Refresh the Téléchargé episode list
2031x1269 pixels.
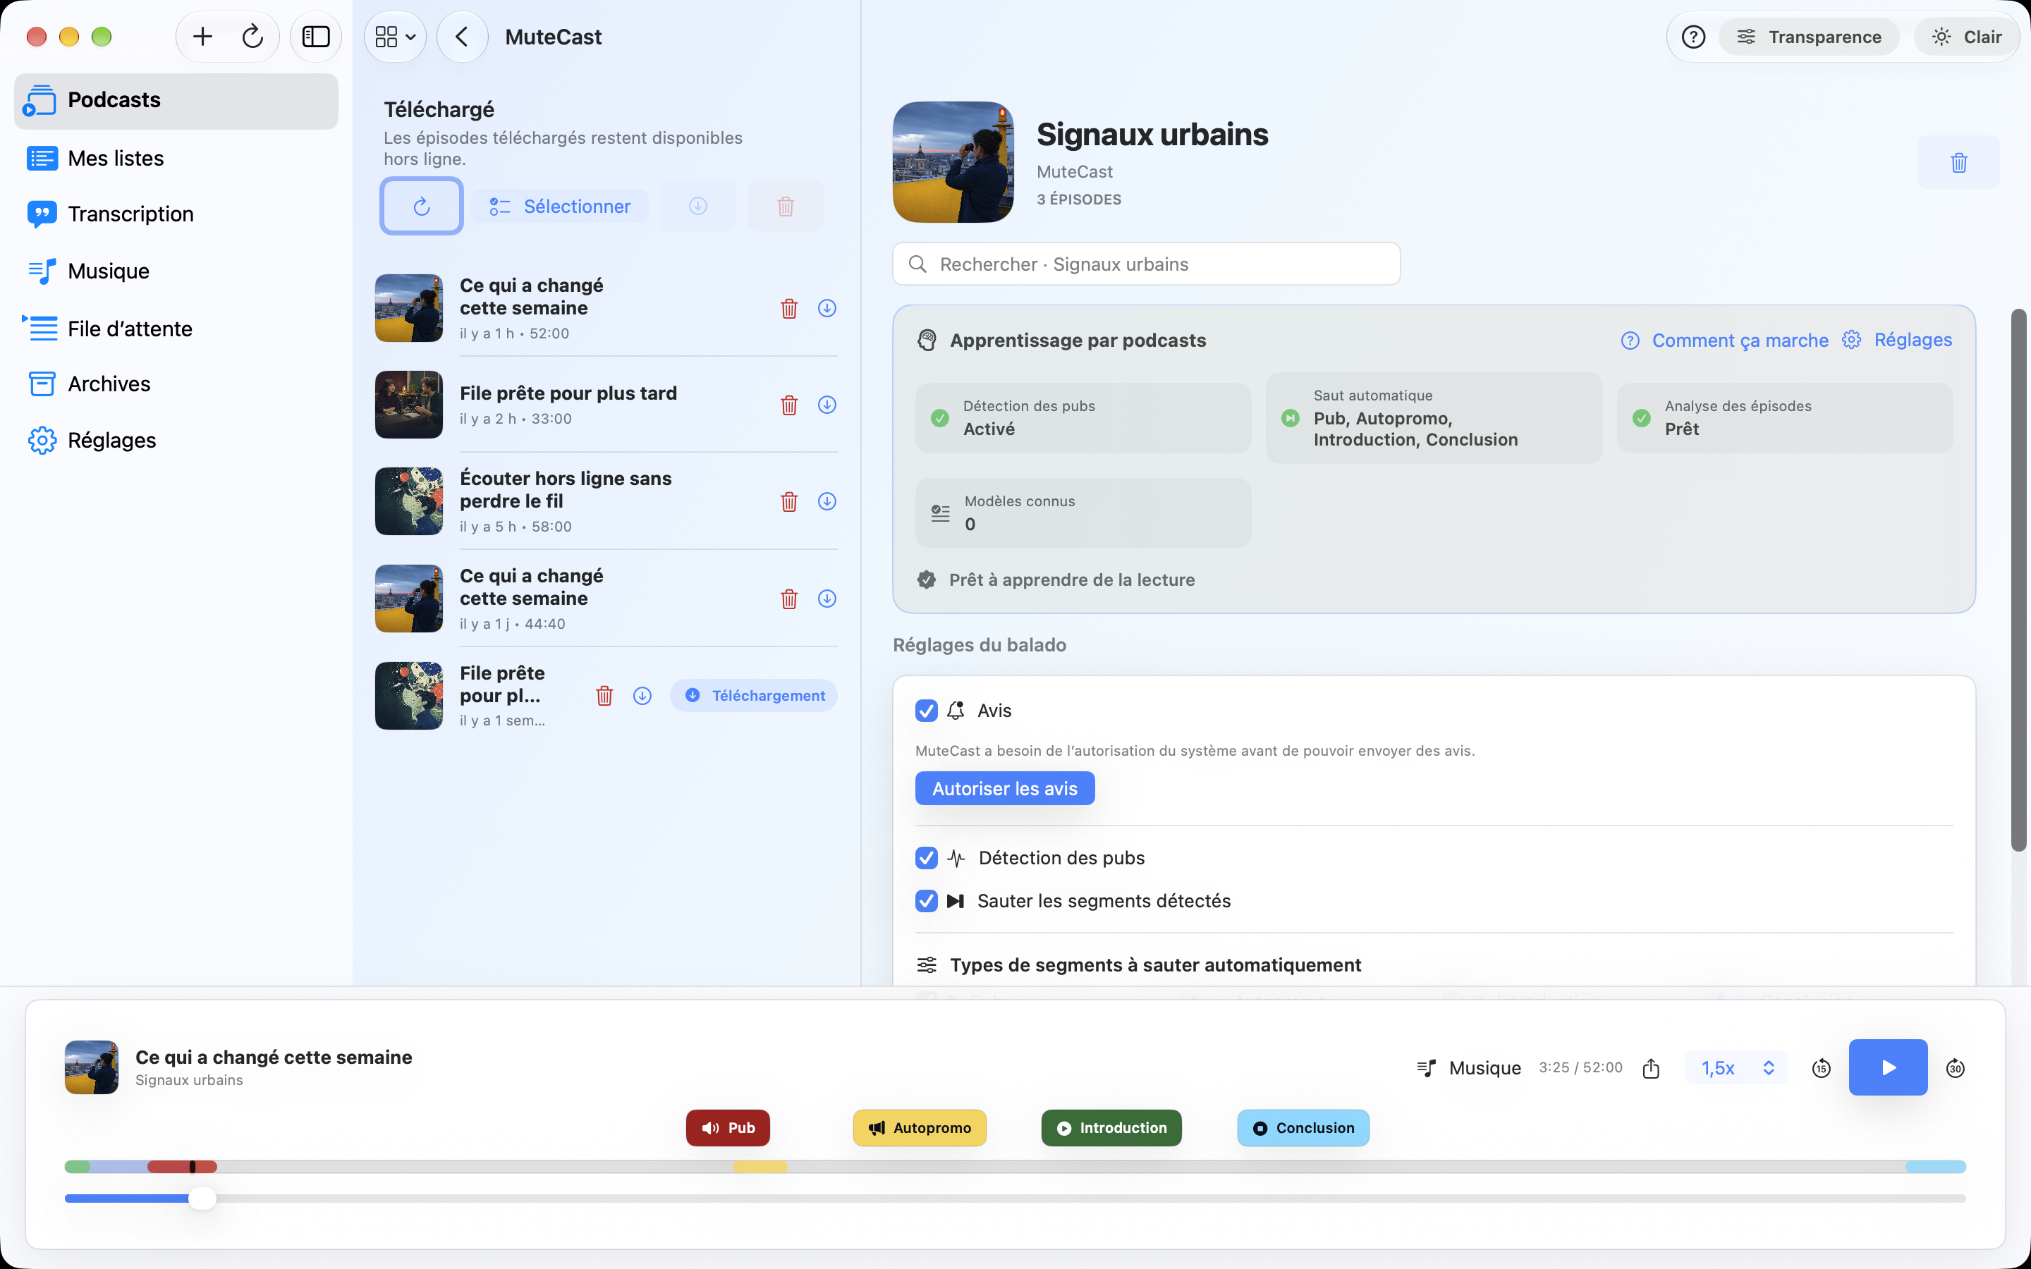click(421, 206)
